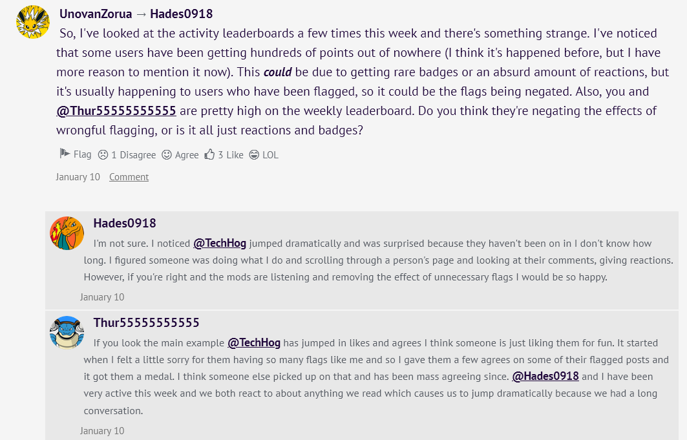Follow the @Hades0918 mention in the last reply
Viewport: 687px width, 440px height.
point(545,377)
